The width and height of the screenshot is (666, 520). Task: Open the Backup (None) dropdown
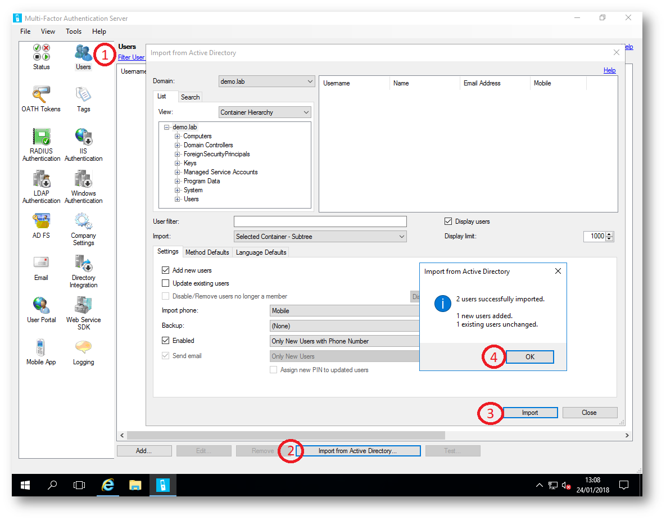point(345,326)
